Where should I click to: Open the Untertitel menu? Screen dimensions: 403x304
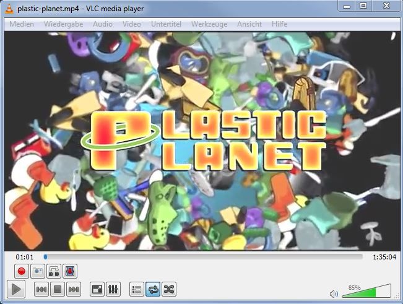coord(166,24)
